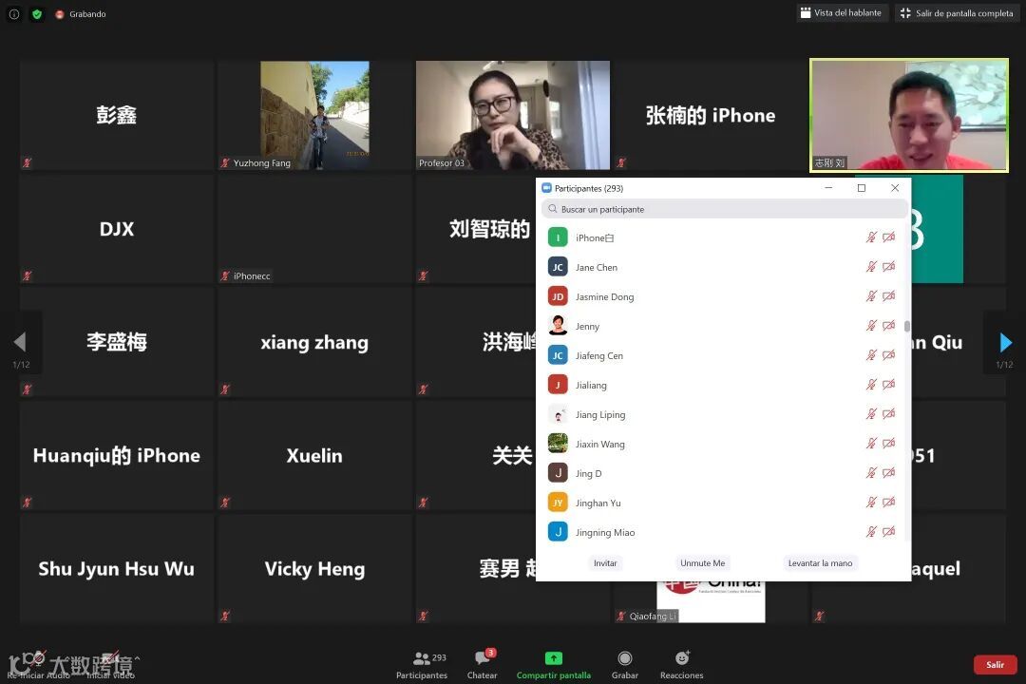1026x684 pixels.
Task: Click Invitar button in participants panel
Action: click(605, 563)
